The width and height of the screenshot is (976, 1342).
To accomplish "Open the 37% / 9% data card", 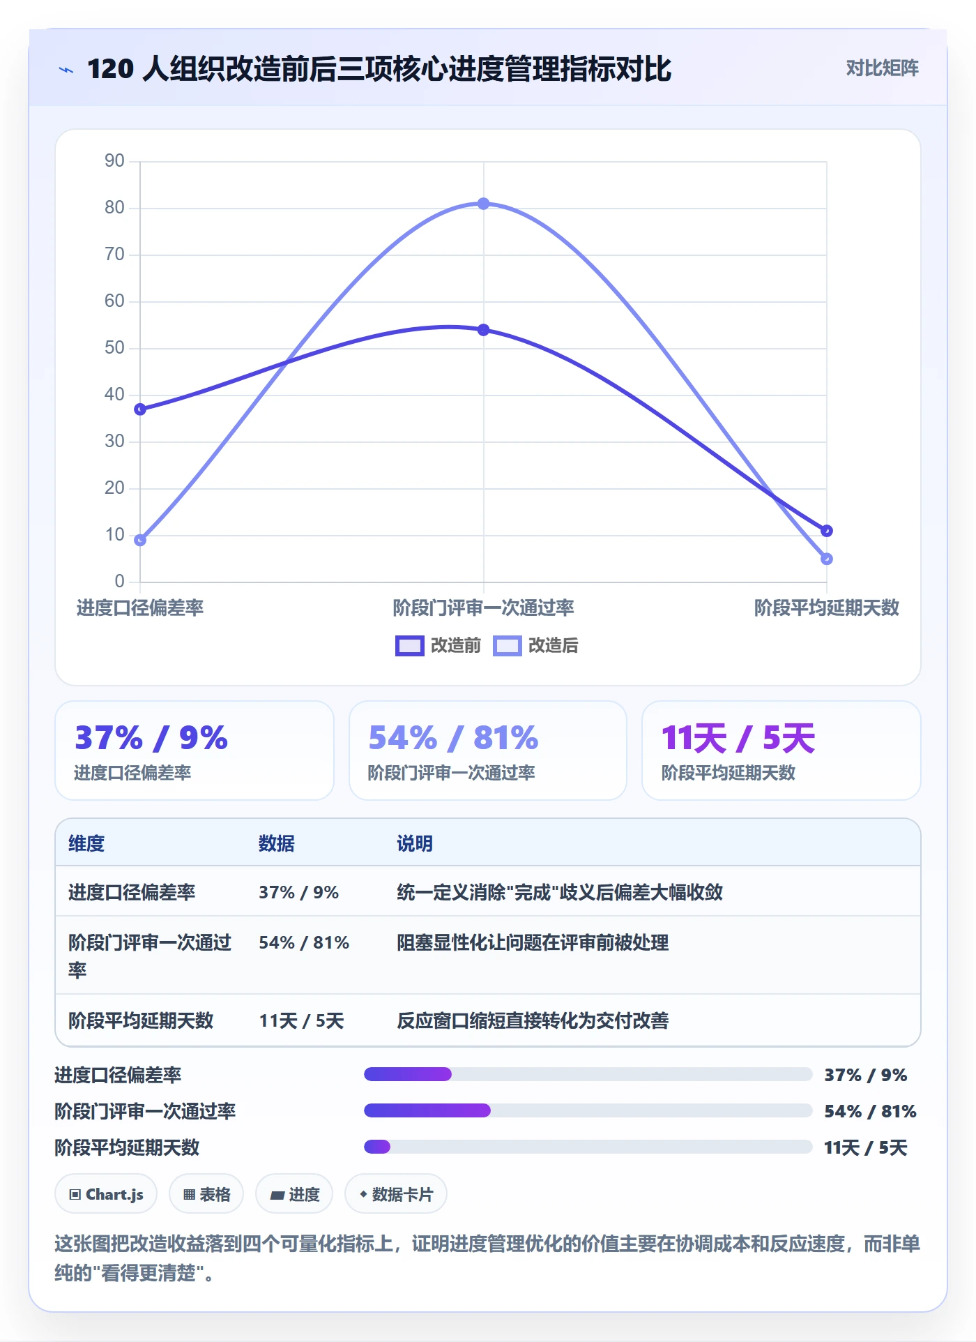I will point(195,751).
